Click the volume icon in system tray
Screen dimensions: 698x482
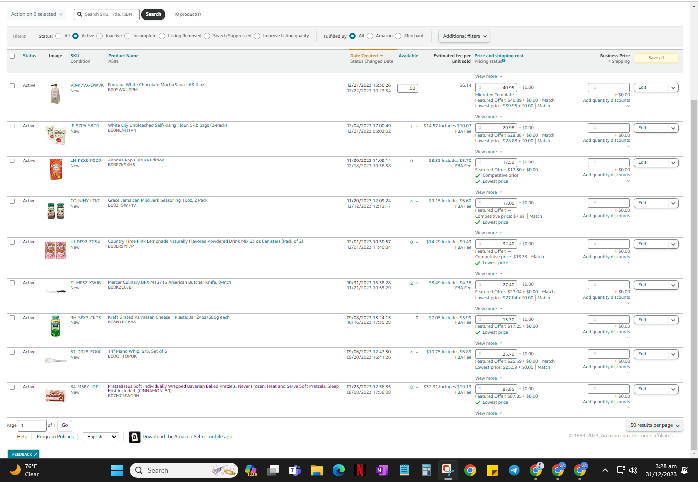coord(633,470)
